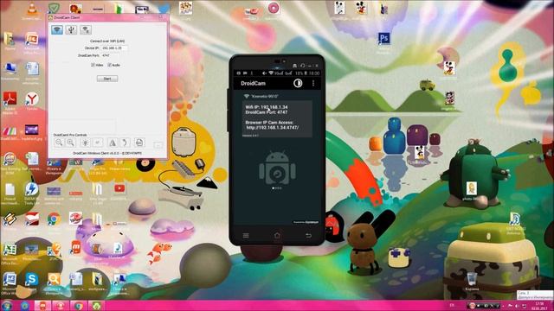Click the Wifi IP 192.168.1.34 text on phone
Image resolution: width=554 pixels, height=311 pixels.
tap(267, 107)
